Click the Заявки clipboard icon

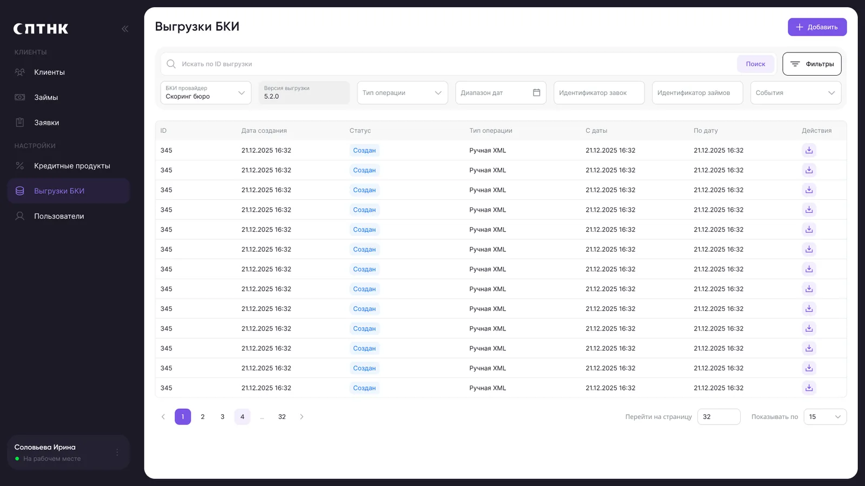click(x=20, y=123)
